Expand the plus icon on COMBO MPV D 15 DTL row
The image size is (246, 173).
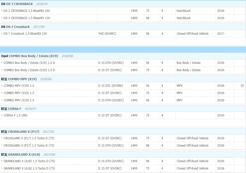click(242, 86)
